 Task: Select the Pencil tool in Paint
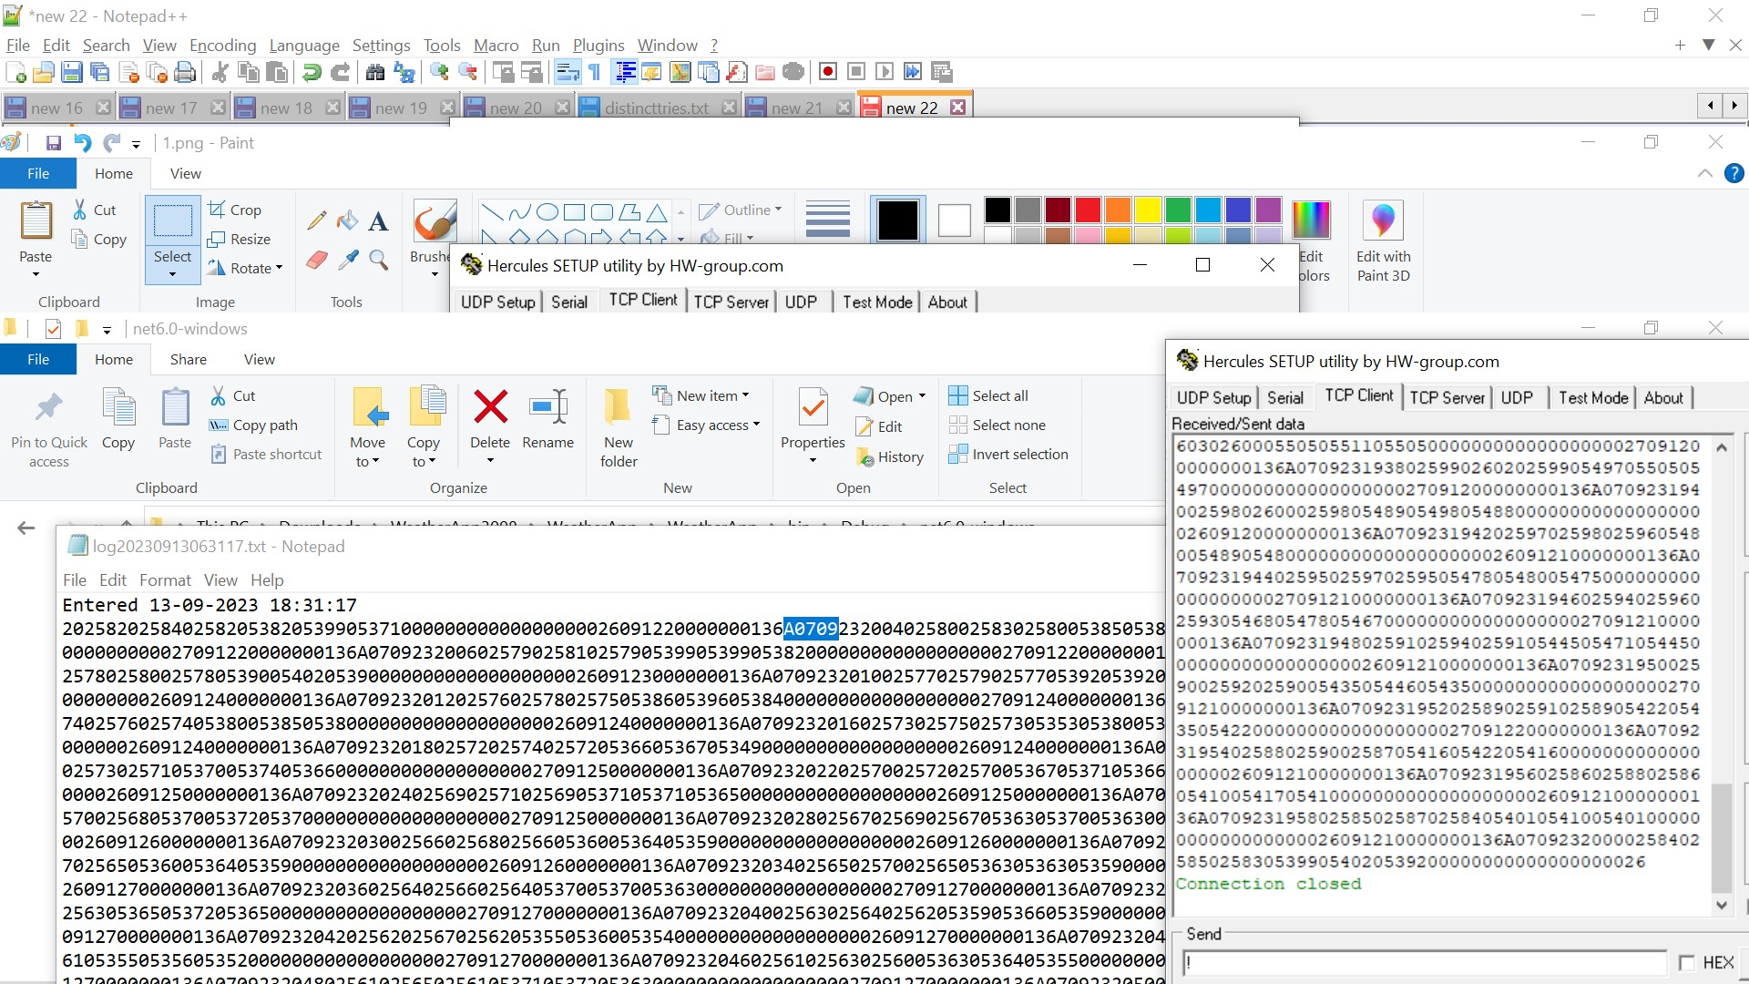click(317, 220)
